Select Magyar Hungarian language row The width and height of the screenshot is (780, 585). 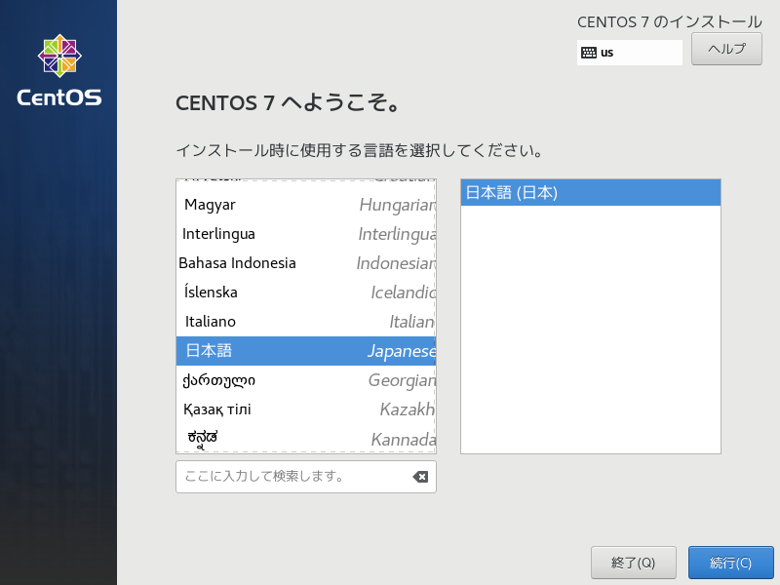tap(306, 205)
